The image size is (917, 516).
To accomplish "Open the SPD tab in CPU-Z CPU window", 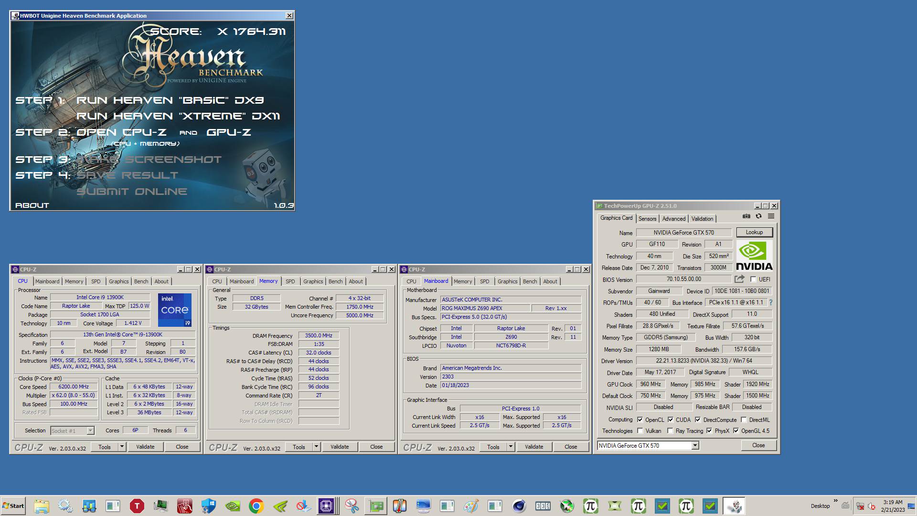I will click(x=96, y=282).
